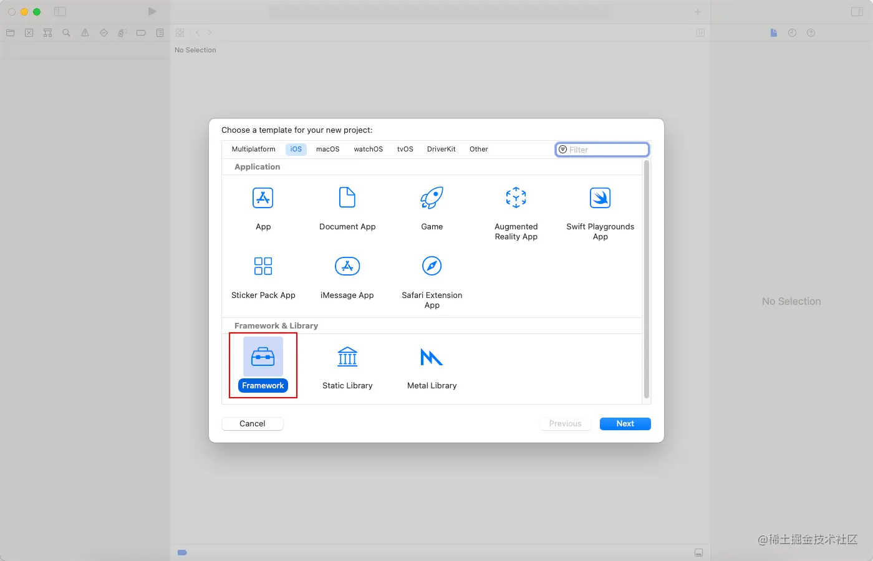Pick the Augmented Reality App template
The height and width of the screenshot is (561, 873).
click(x=516, y=214)
